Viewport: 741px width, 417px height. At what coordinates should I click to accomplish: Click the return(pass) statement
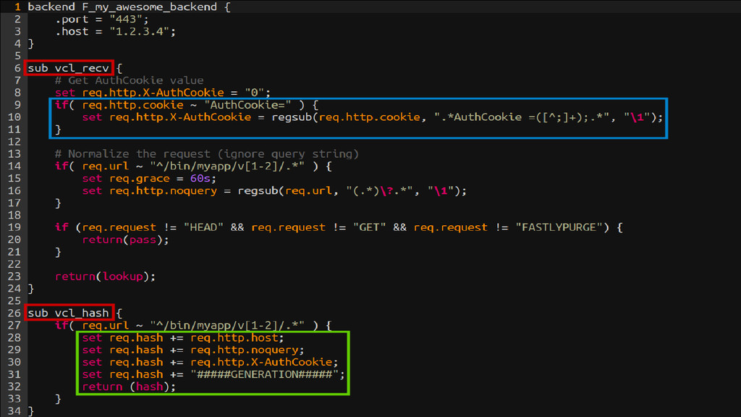[x=125, y=240]
